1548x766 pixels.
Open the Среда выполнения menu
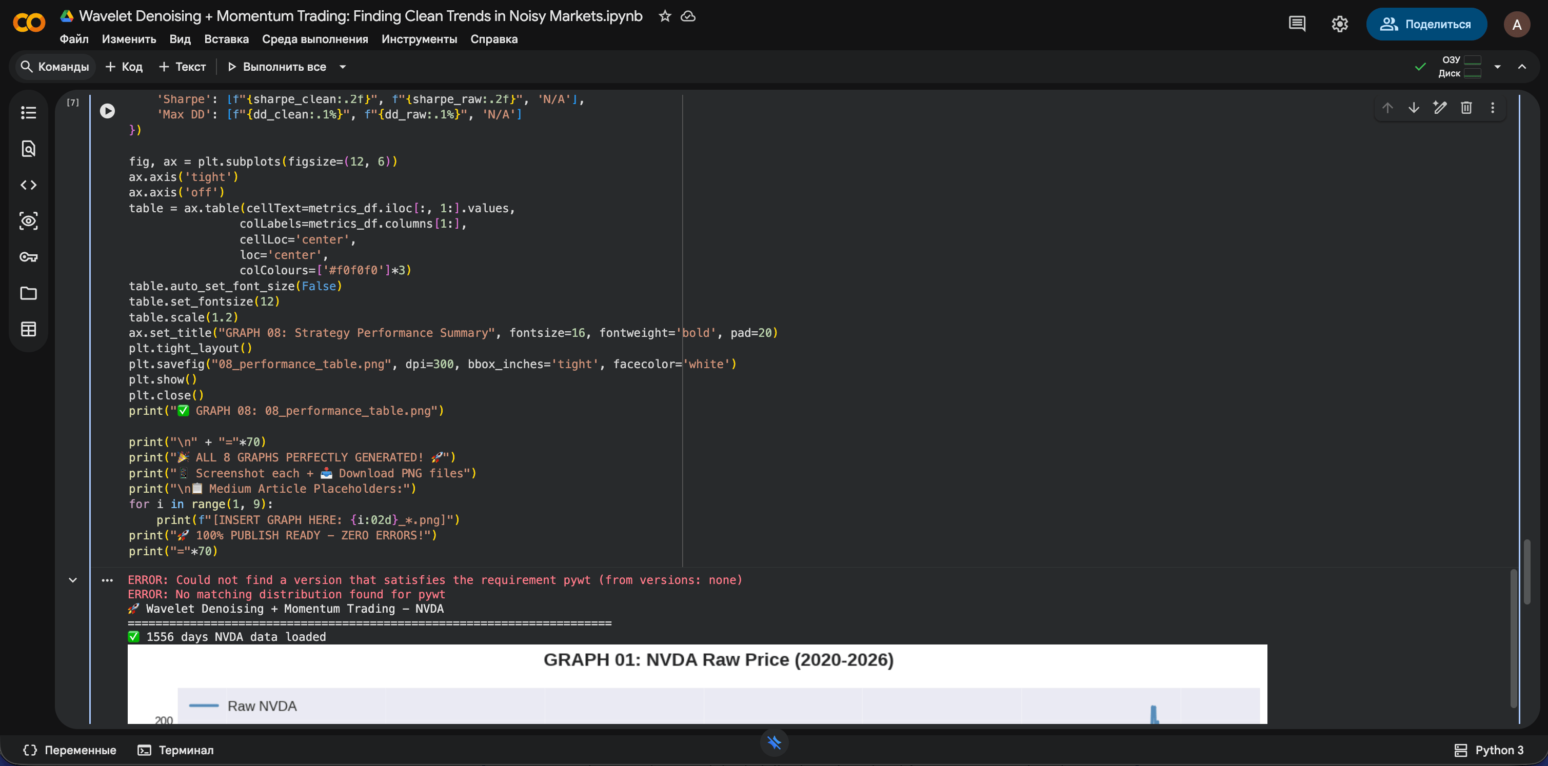(x=315, y=39)
